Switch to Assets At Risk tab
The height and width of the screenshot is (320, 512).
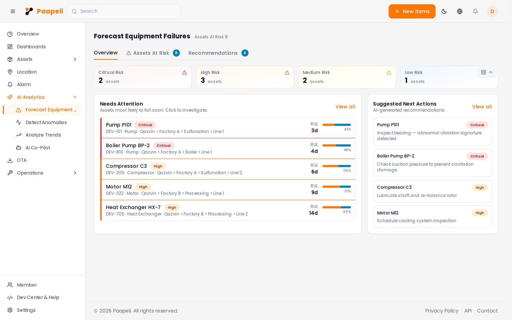[x=153, y=53]
